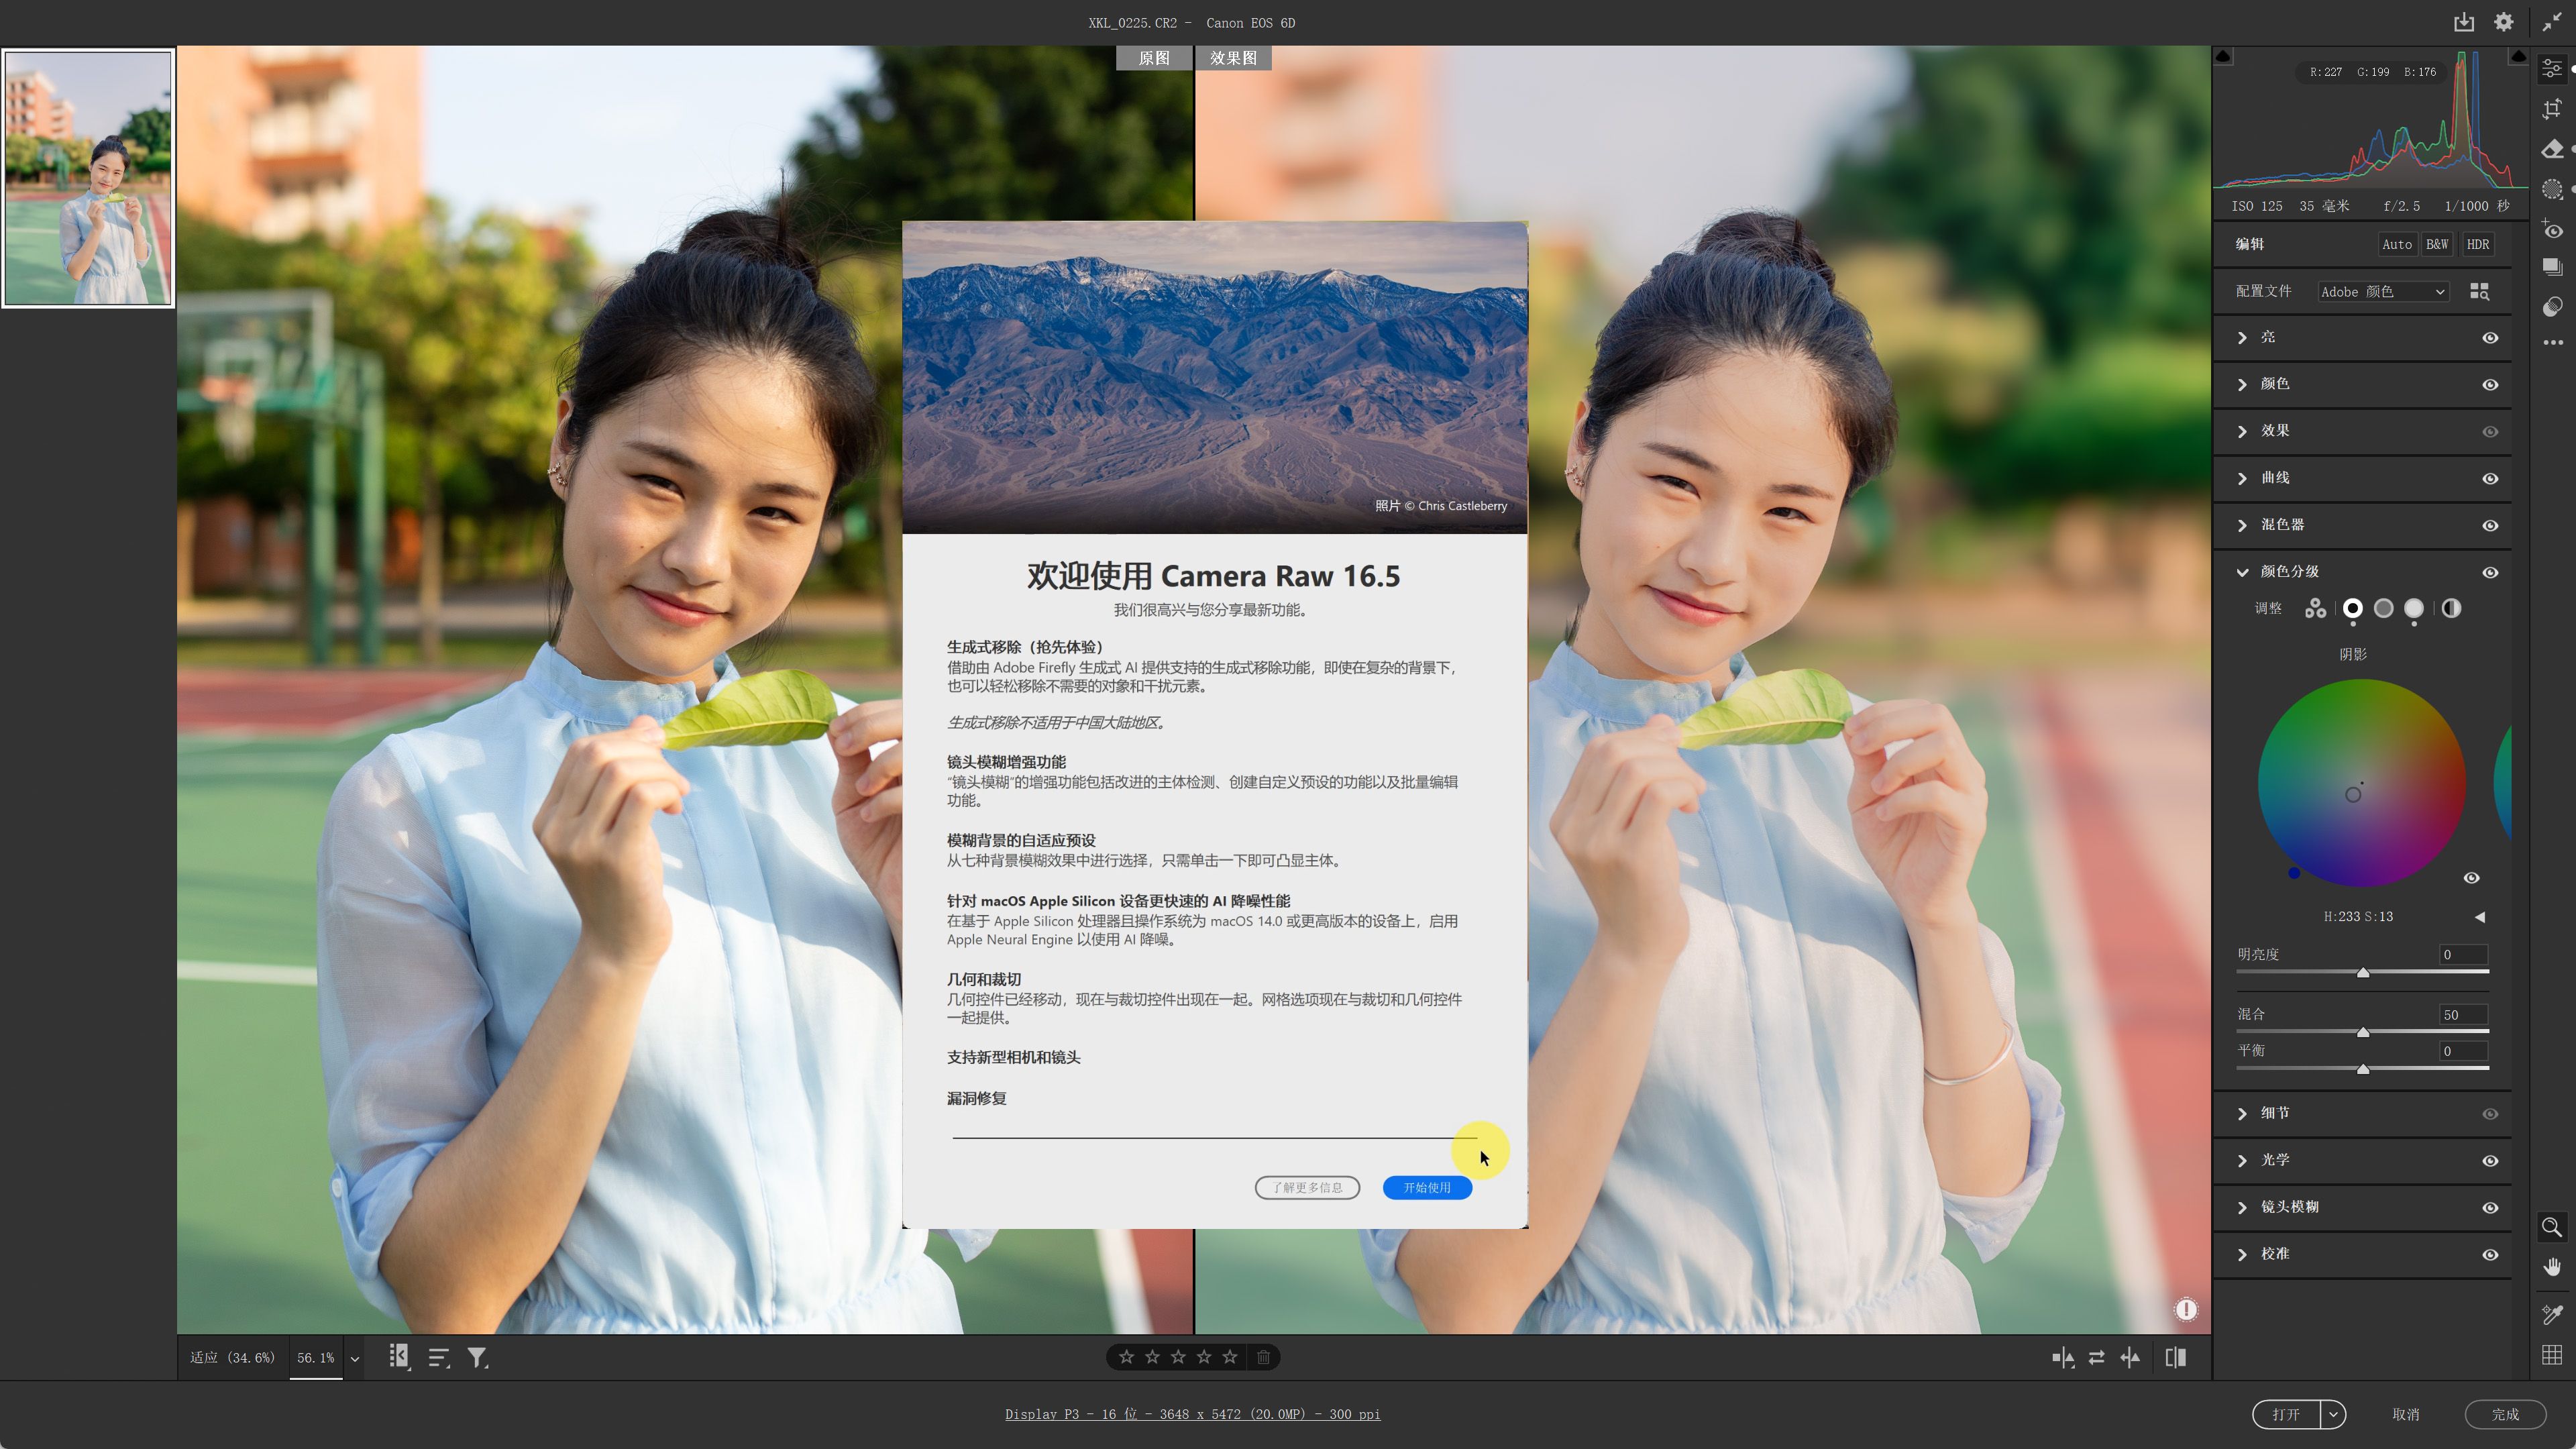Click the before/after view cycle icon
The image size is (2576, 1449).
pyautogui.click(x=2063, y=1358)
